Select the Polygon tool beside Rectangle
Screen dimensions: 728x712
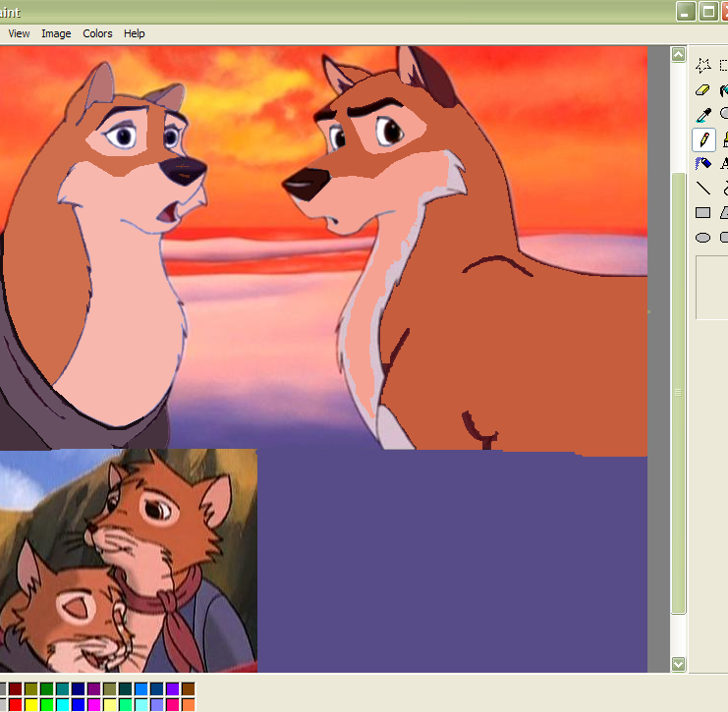point(723,213)
